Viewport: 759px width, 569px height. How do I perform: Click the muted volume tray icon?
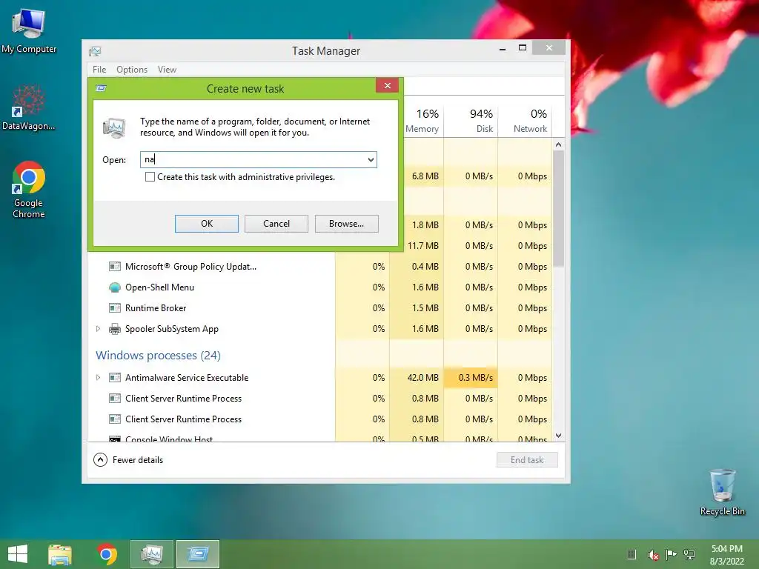click(654, 555)
